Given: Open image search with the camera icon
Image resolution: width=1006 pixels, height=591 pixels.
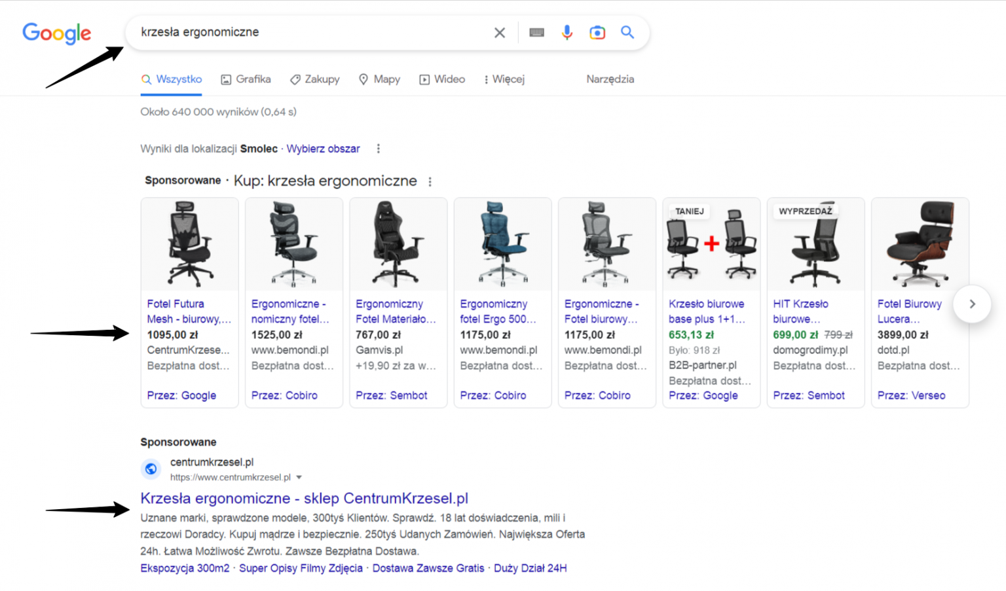Looking at the screenshot, I should coord(597,33).
